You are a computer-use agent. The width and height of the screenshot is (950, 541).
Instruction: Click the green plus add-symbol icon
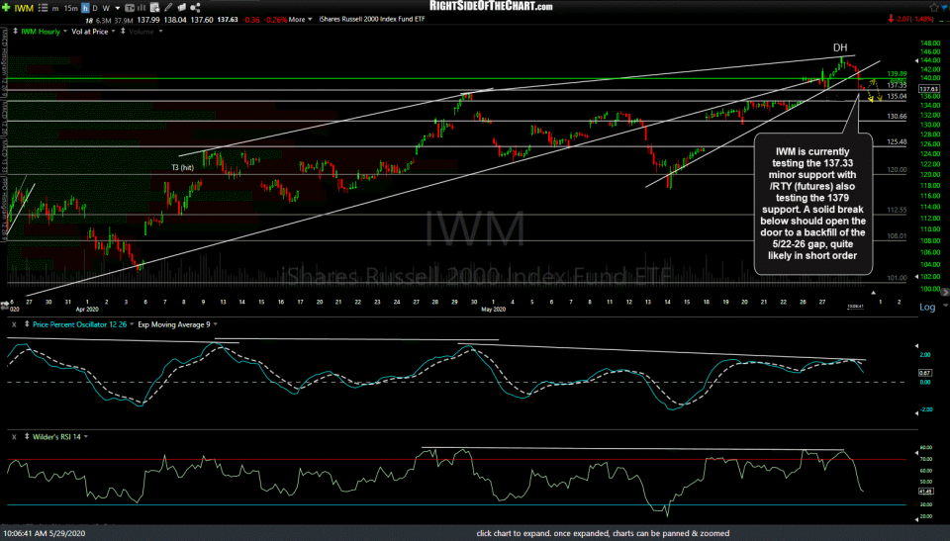[6, 8]
